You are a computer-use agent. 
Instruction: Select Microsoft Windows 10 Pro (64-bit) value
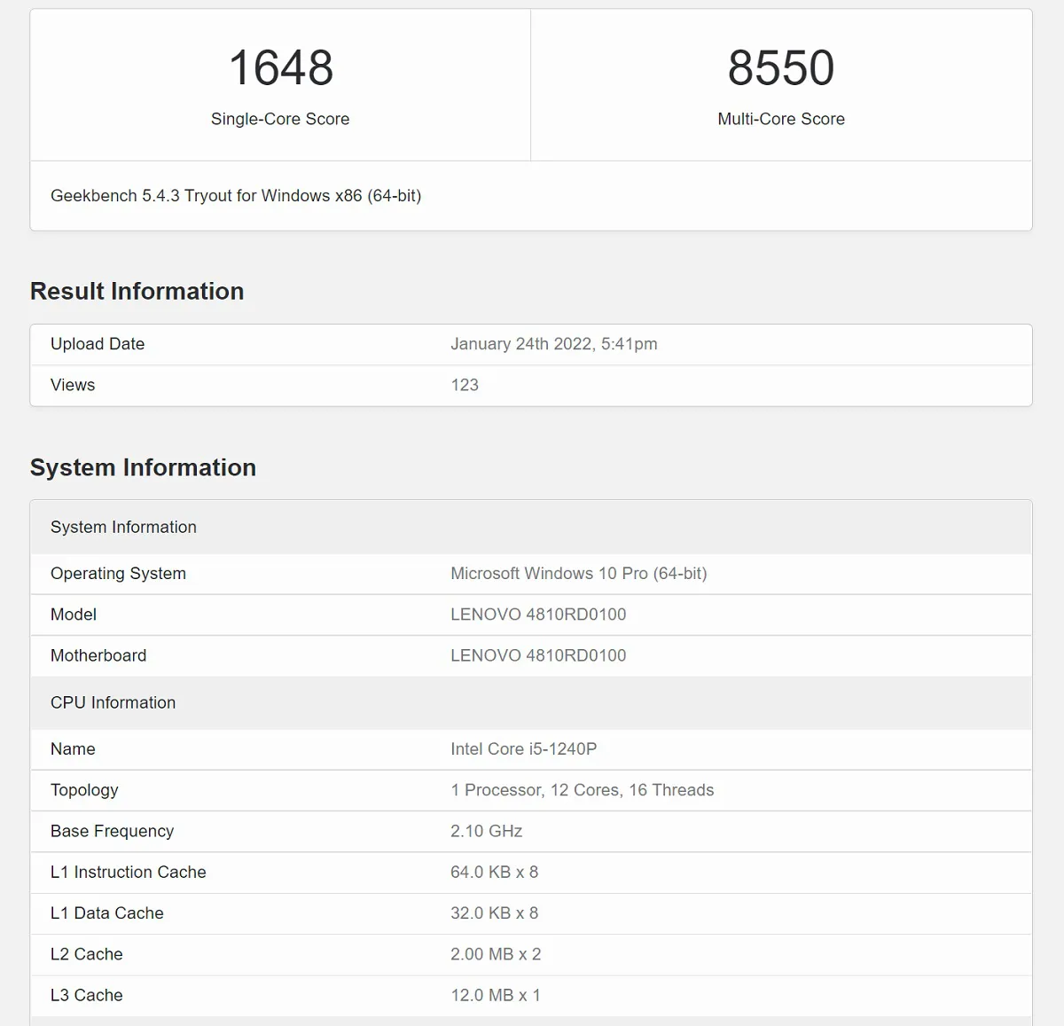579,574
